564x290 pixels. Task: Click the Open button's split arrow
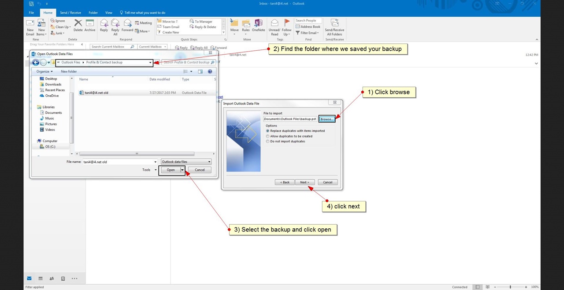click(182, 170)
